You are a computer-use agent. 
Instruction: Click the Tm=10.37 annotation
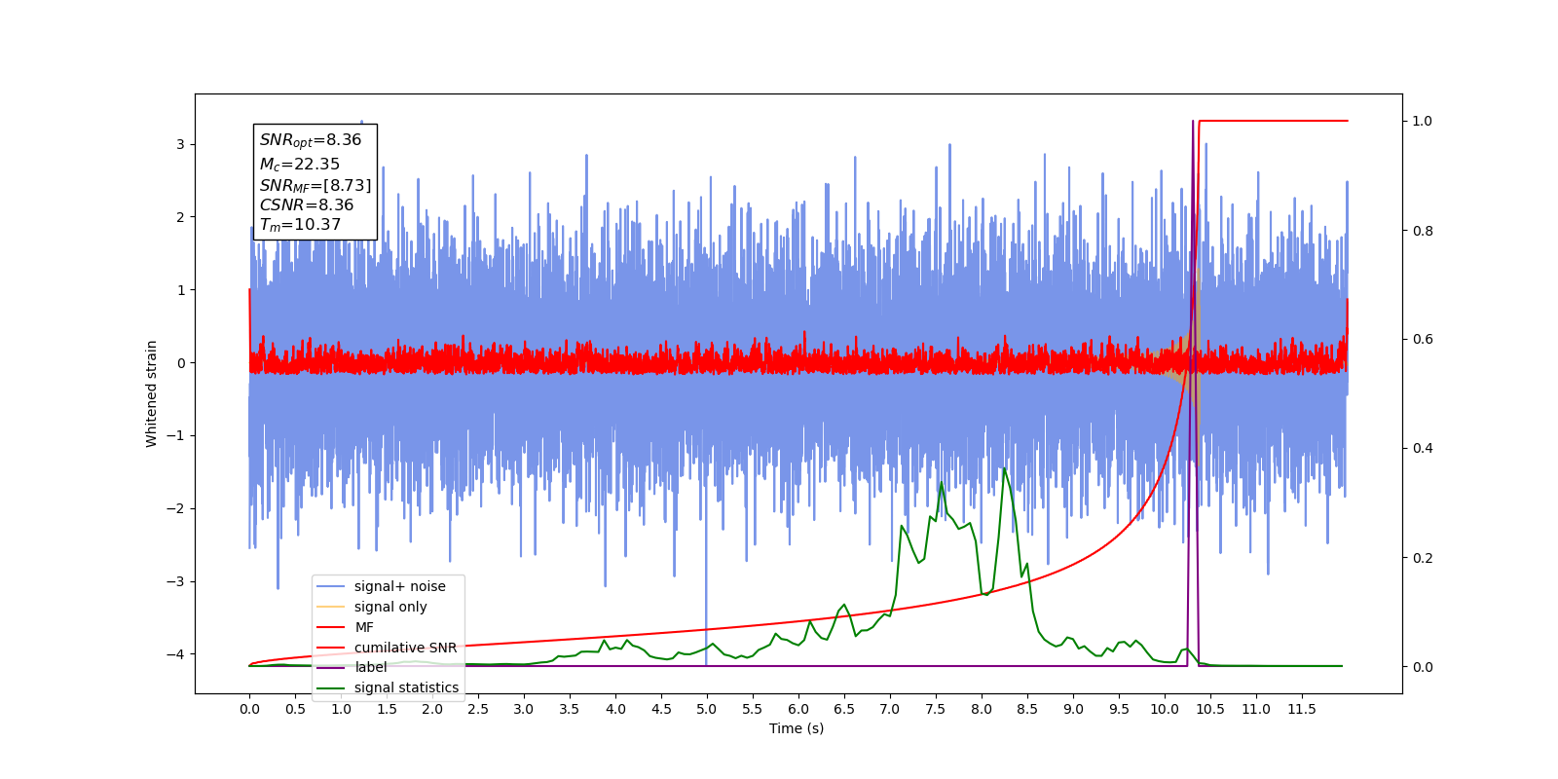(x=300, y=225)
